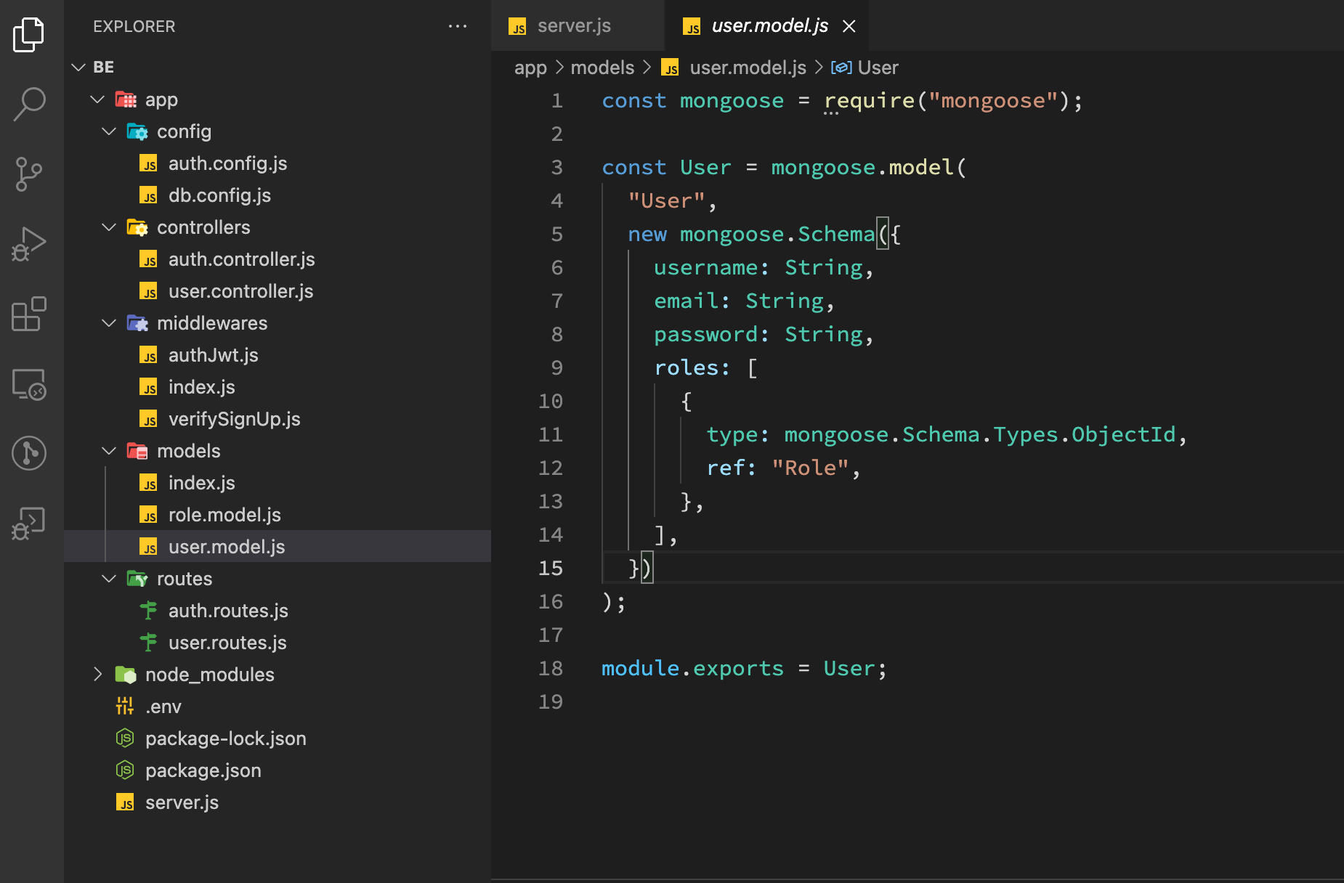Switch to the server.js tab
Screen dimensions: 1344x883
[573, 26]
